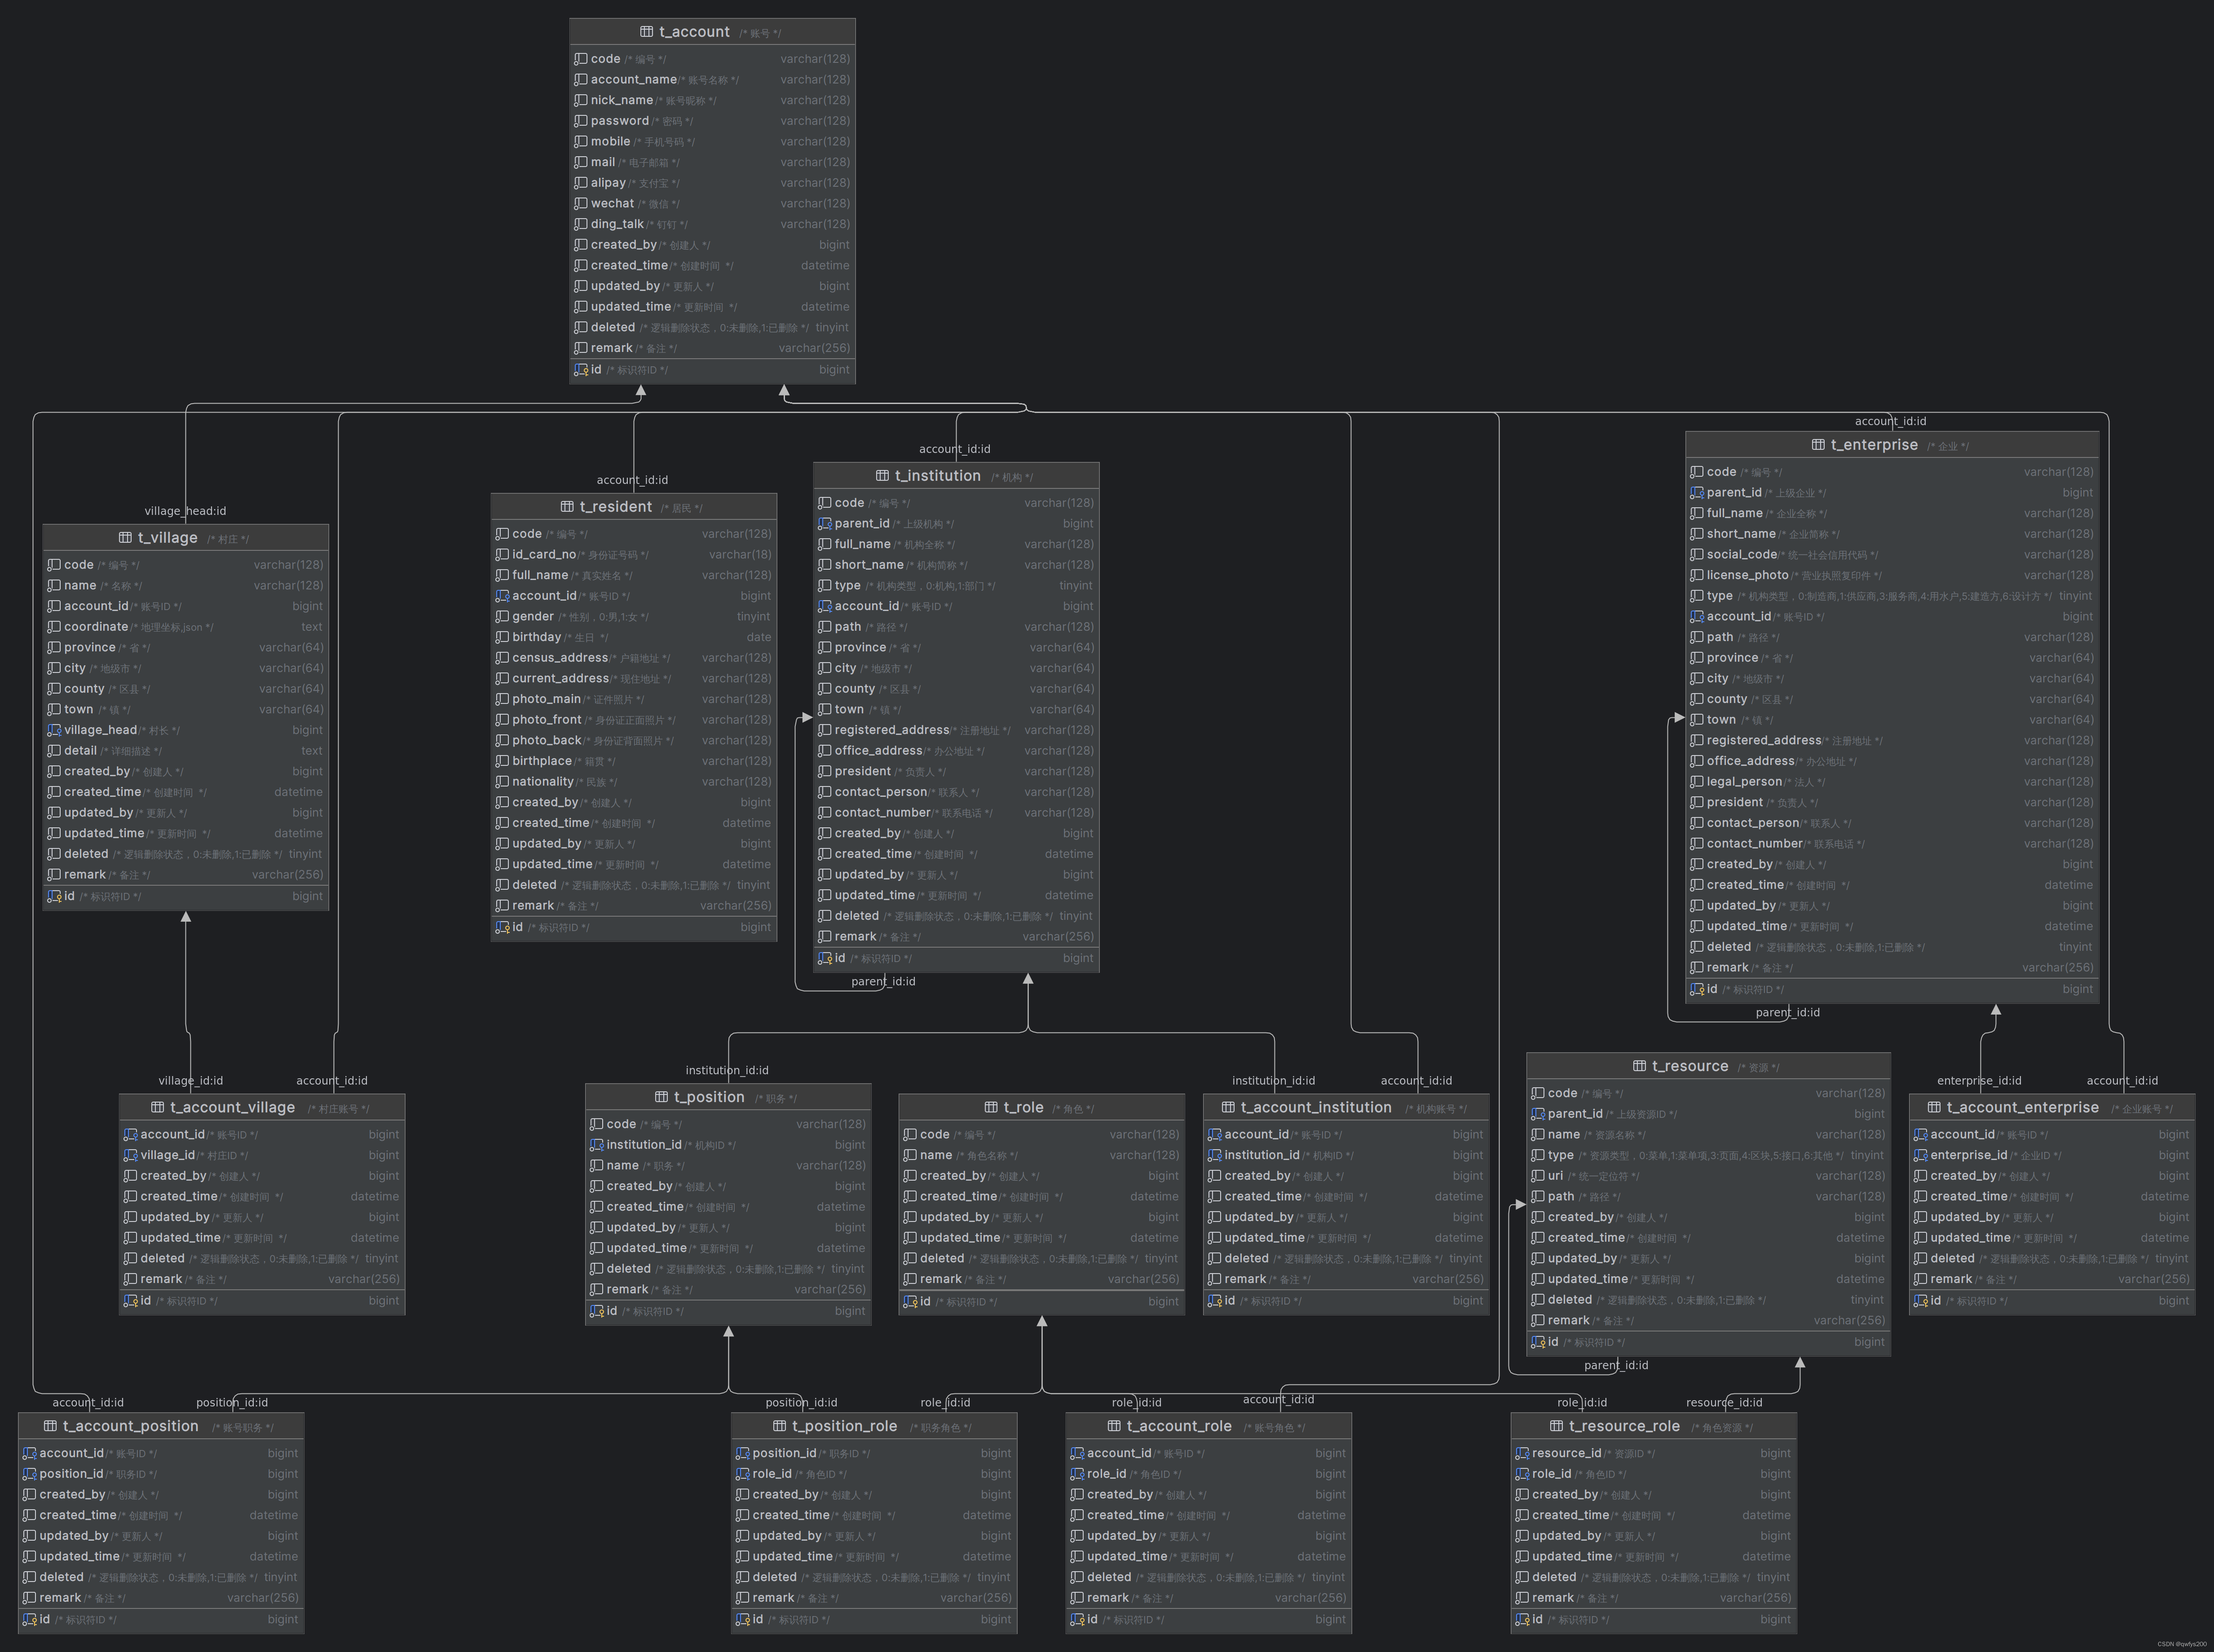The image size is (2214, 1652).
Task: Click the table icon beside t_account title
Action: click(x=646, y=32)
